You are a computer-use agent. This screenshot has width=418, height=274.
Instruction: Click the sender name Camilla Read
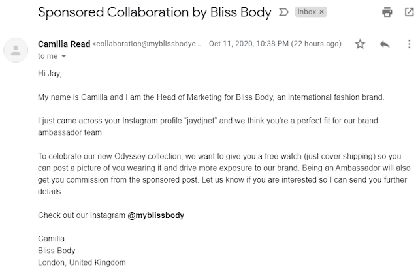tap(65, 44)
